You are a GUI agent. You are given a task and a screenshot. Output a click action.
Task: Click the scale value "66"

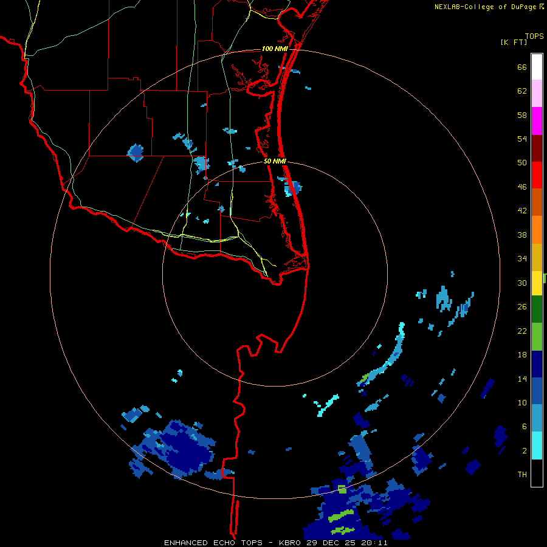click(522, 67)
